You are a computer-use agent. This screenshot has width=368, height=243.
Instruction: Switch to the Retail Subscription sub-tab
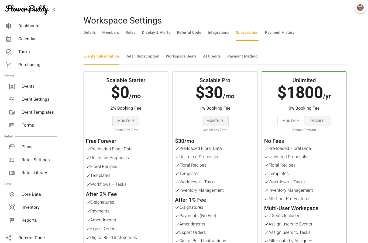coord(142,56)
